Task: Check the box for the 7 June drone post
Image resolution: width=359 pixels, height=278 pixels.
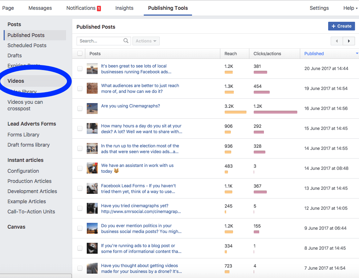Action: point(79,268)
